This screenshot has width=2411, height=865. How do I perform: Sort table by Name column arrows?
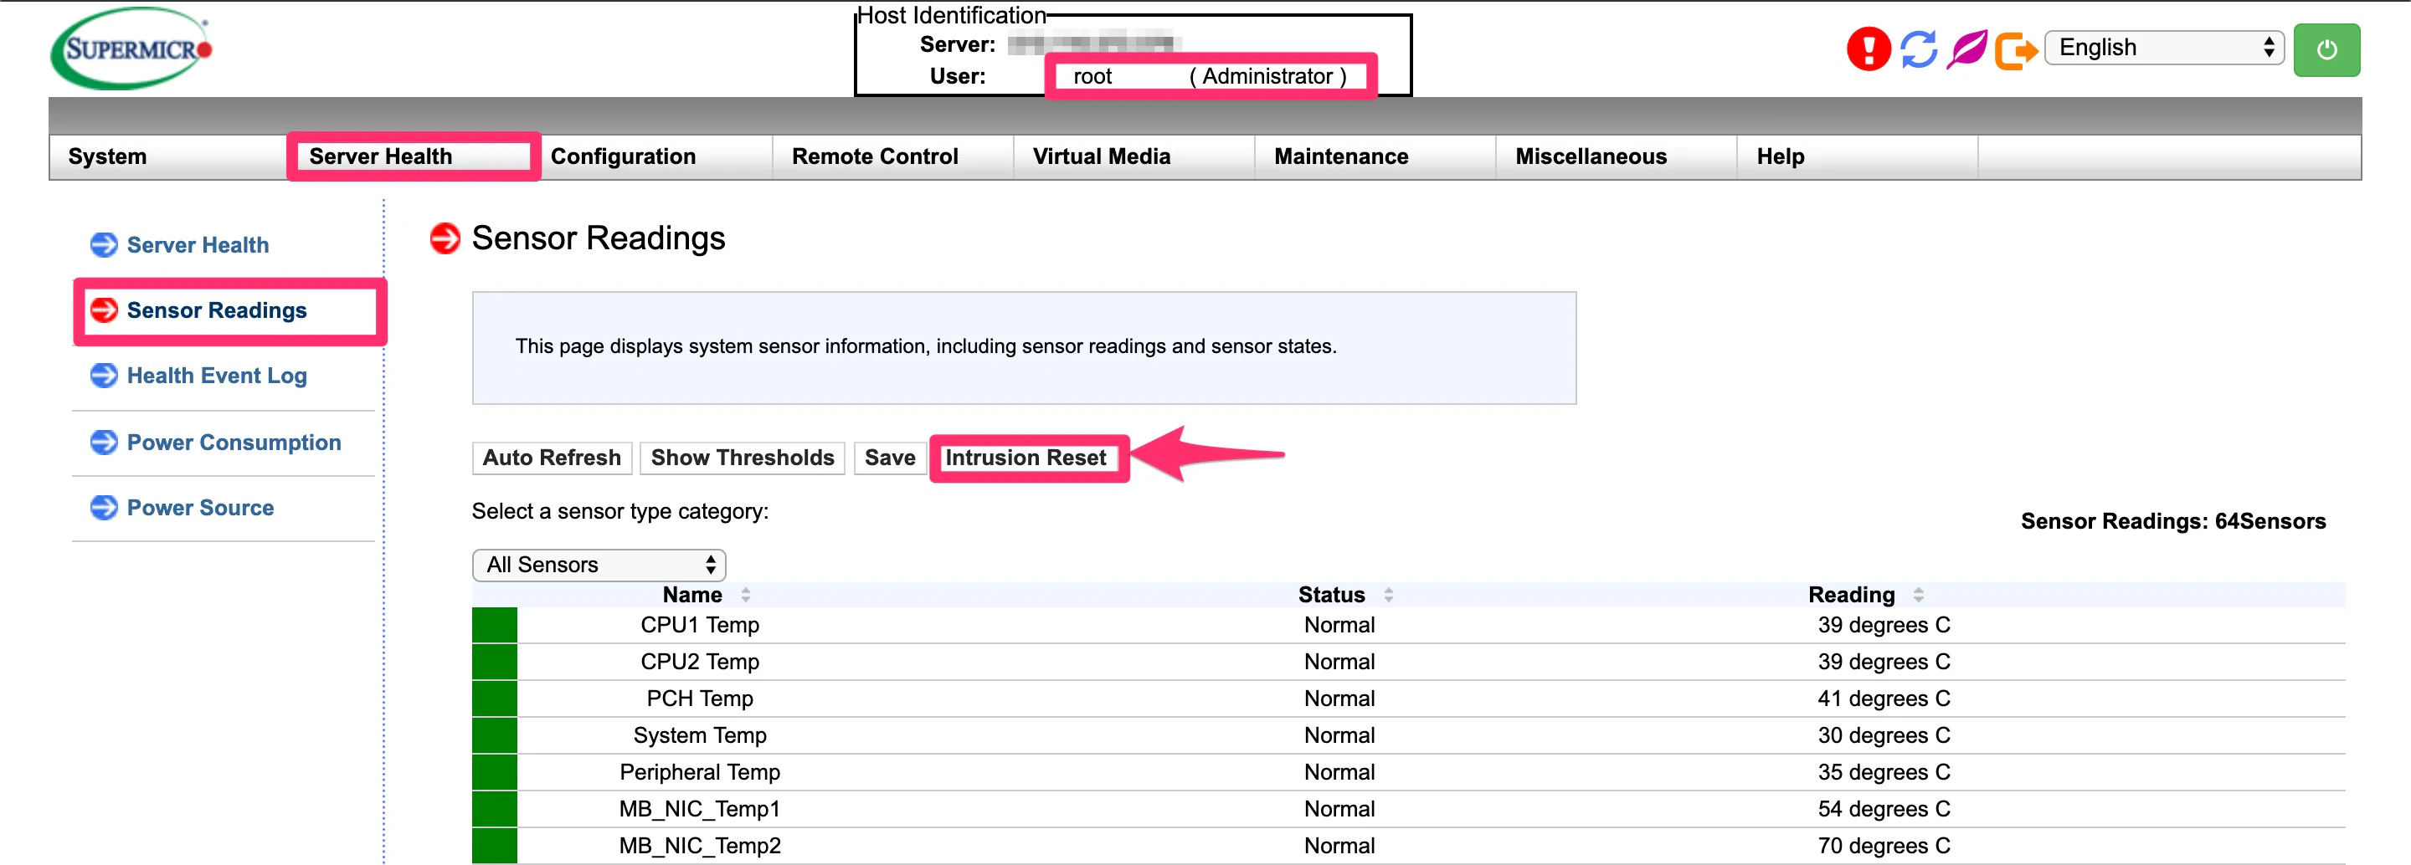point(745,595)
